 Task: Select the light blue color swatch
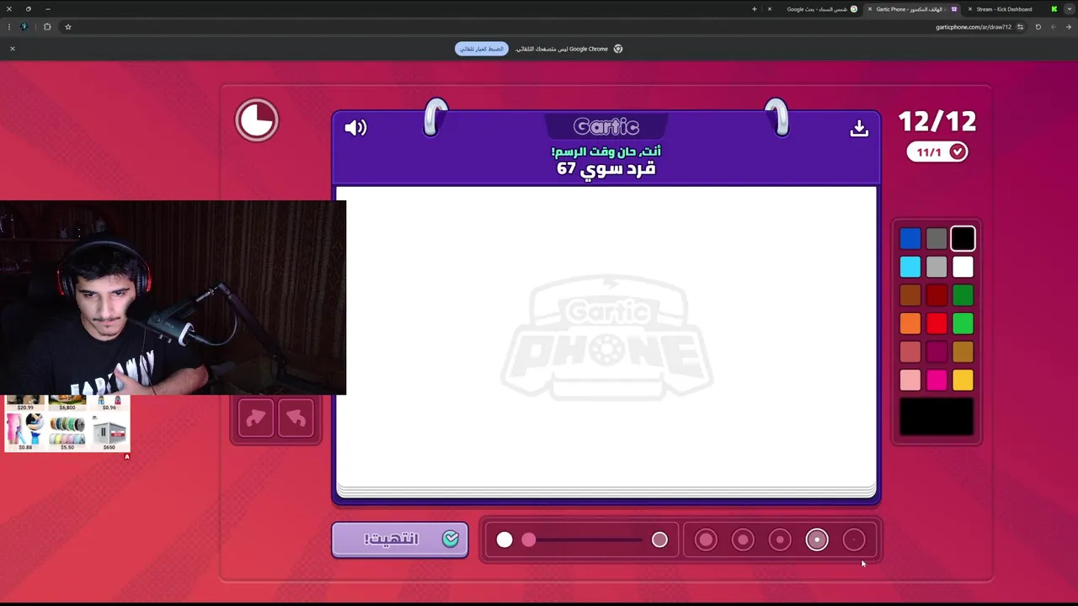pyautogui.click(x=910, y=267)
